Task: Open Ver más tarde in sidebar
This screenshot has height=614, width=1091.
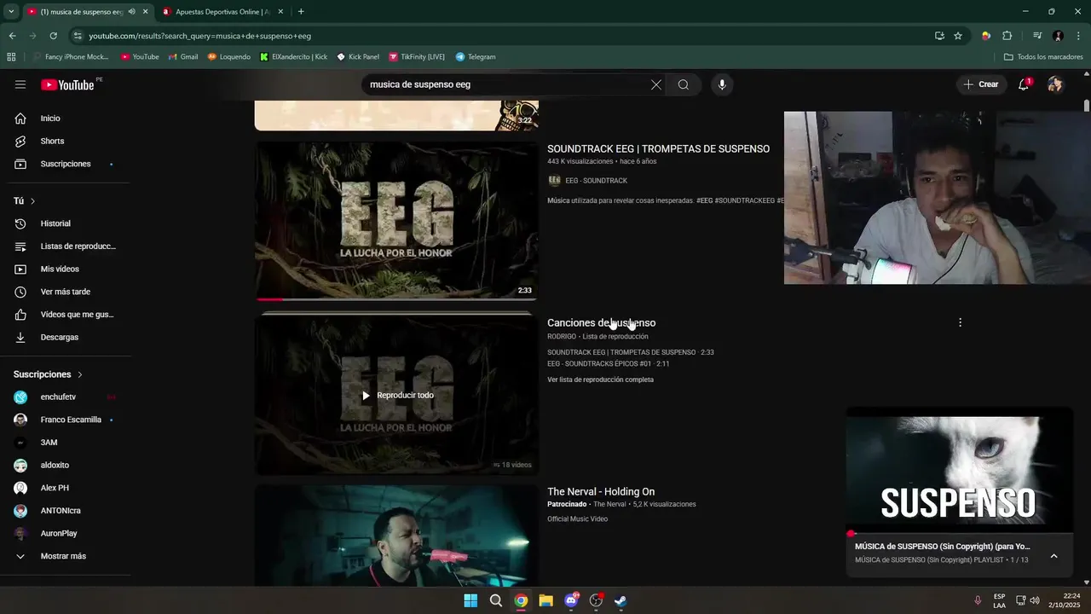Action: pyautogui.click(x=66, y=292)
